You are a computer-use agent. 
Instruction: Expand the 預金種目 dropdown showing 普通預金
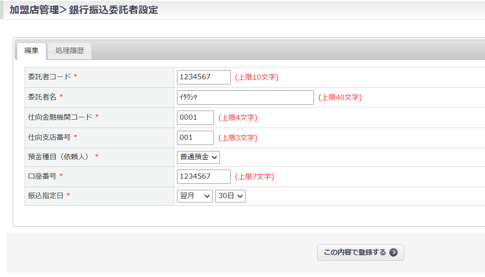[198, 157]
